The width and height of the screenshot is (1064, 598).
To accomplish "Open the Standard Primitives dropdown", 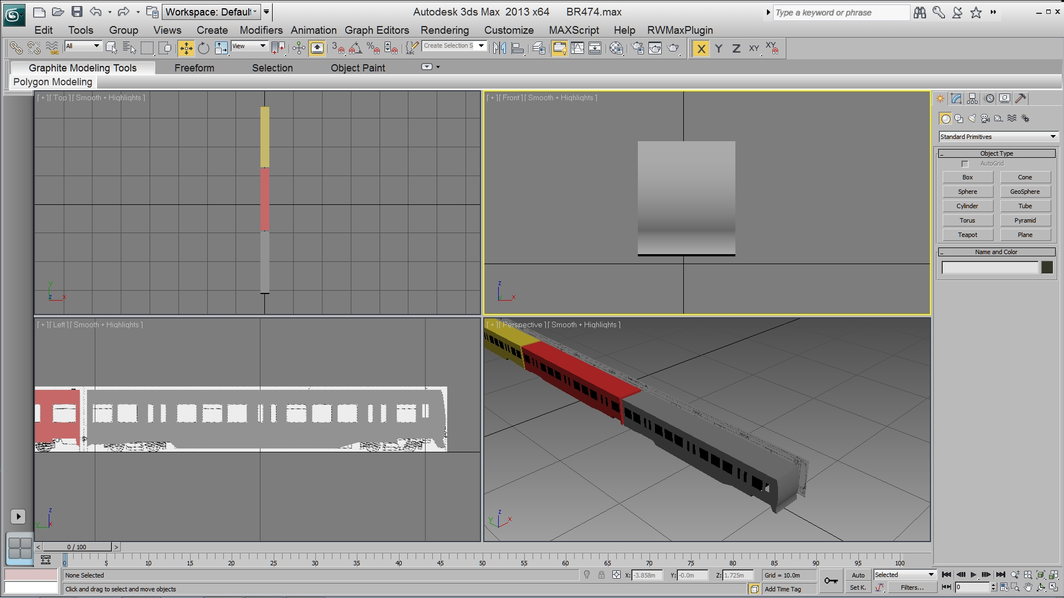I will [x=998, y=137].
